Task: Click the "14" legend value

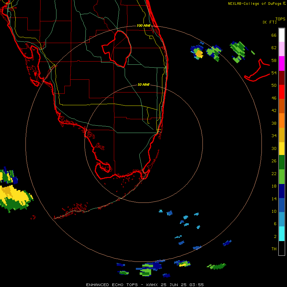Action: pos(274,199)
